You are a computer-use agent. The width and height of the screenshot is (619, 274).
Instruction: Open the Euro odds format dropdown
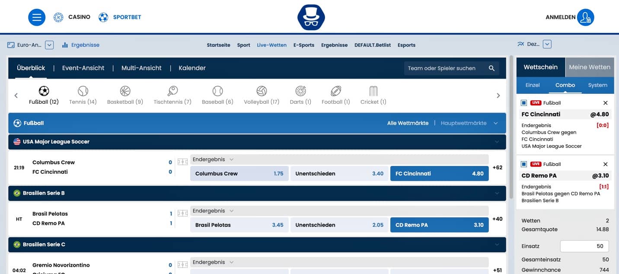click(x=49, y=45)
